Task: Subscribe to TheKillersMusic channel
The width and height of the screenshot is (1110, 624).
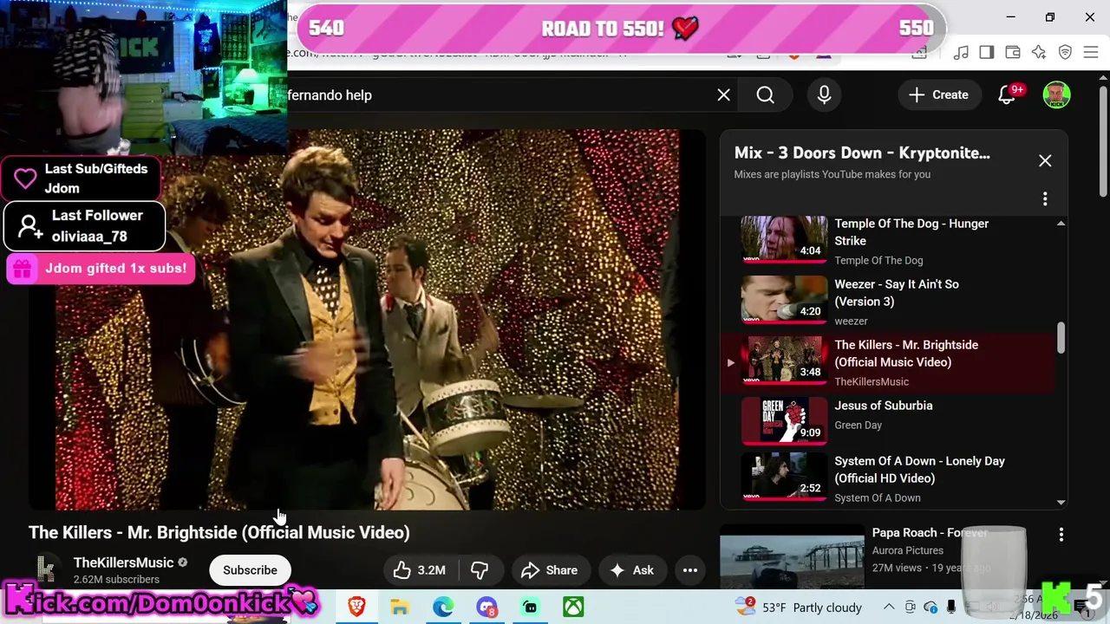Action: click(250, 570)
